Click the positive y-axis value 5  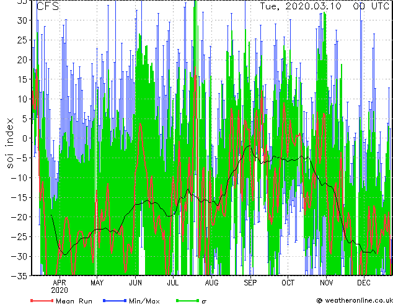coord(25,119)
